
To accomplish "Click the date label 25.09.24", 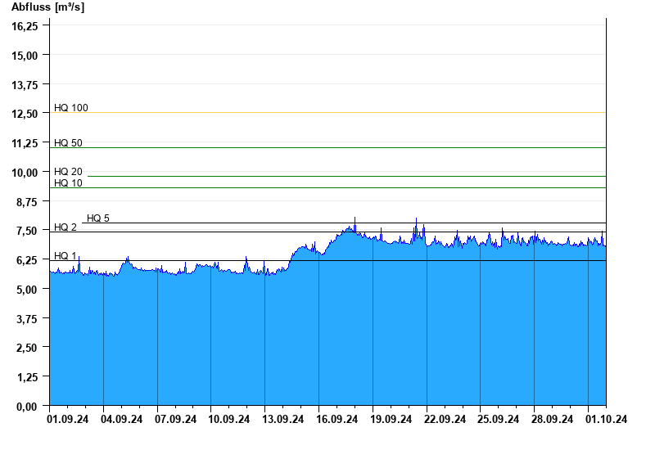I will (x=499, y=419).
